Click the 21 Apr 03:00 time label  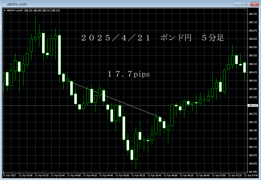26,175
